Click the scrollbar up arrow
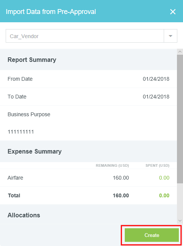Screen dimensions: 183x246 [180, 52]
